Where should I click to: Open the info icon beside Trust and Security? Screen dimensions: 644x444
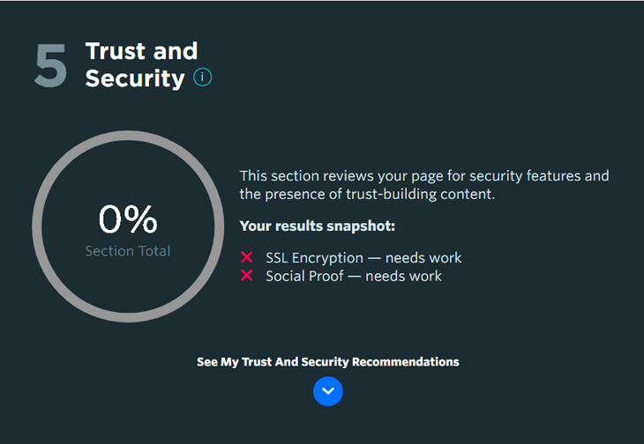[x=203, y=78]
